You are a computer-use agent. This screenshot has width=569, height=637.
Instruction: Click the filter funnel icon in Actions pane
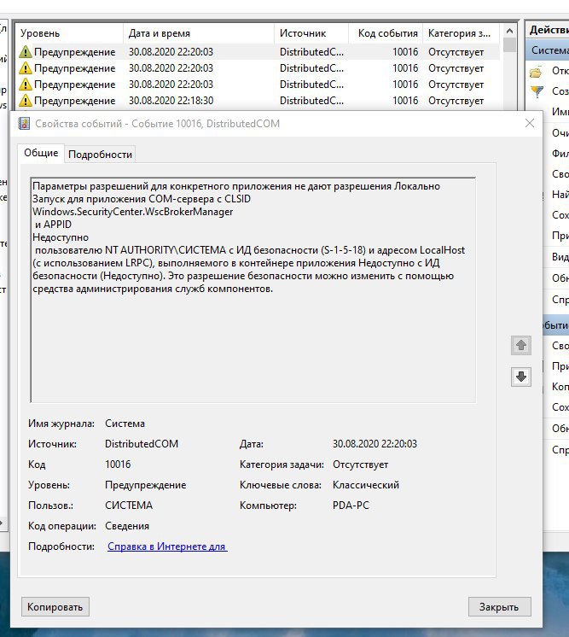[537, 91]
